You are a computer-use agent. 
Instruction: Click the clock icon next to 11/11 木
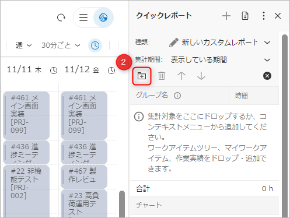(x=54, y=71)
